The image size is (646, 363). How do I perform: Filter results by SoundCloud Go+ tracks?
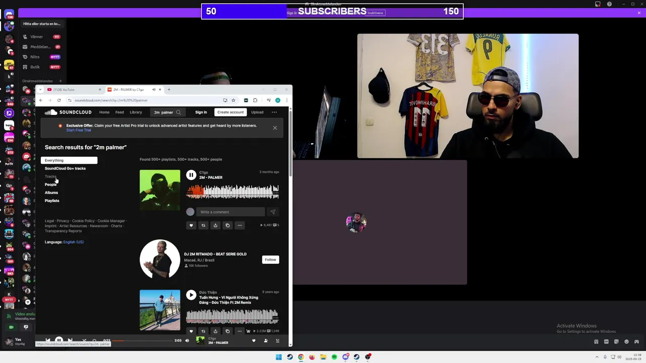65,168
